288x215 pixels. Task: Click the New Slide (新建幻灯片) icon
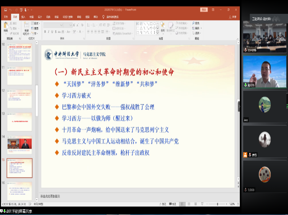pos(26,28)
